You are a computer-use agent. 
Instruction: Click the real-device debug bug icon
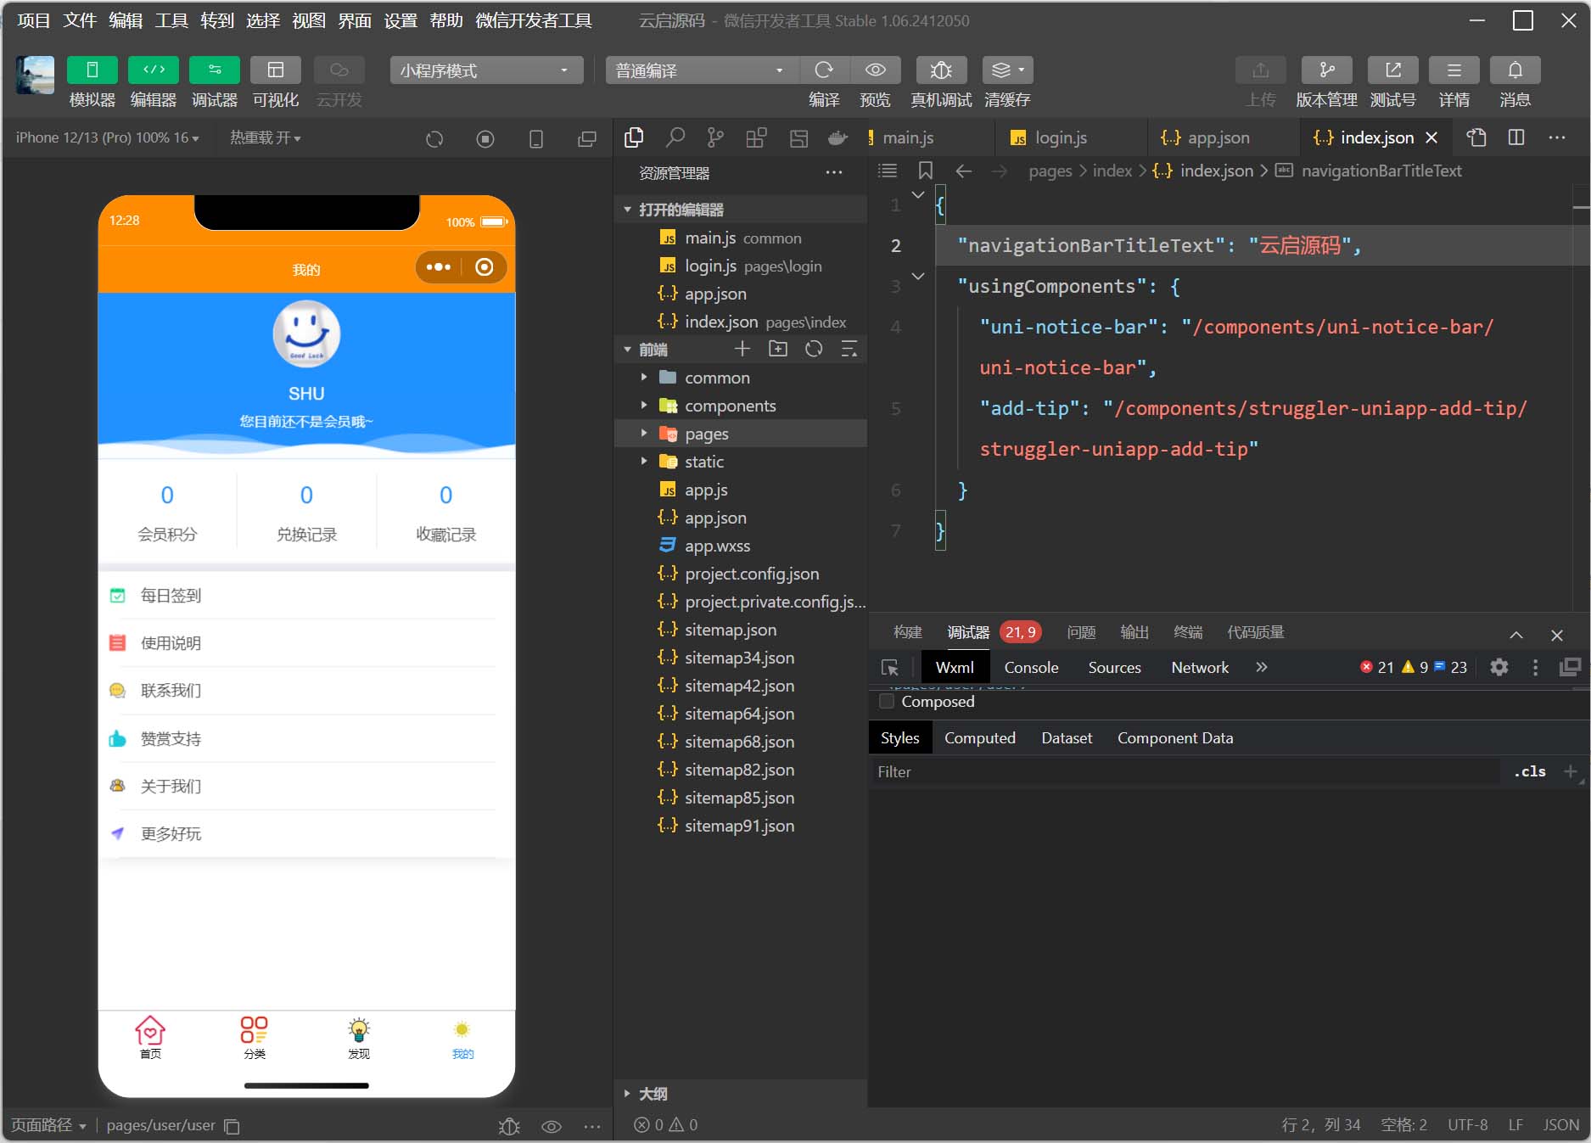[x=940, y=70]
